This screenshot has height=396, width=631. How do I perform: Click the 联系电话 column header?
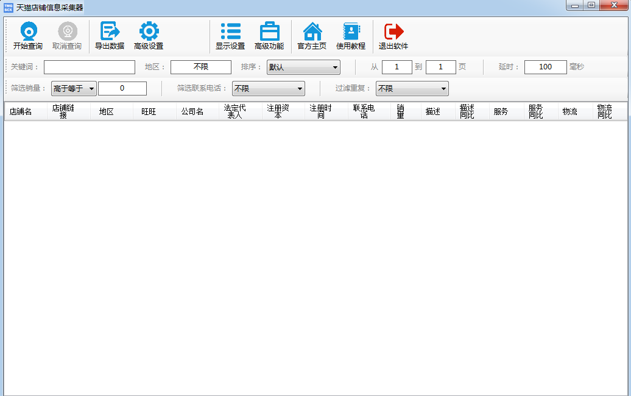pos(370,111)
